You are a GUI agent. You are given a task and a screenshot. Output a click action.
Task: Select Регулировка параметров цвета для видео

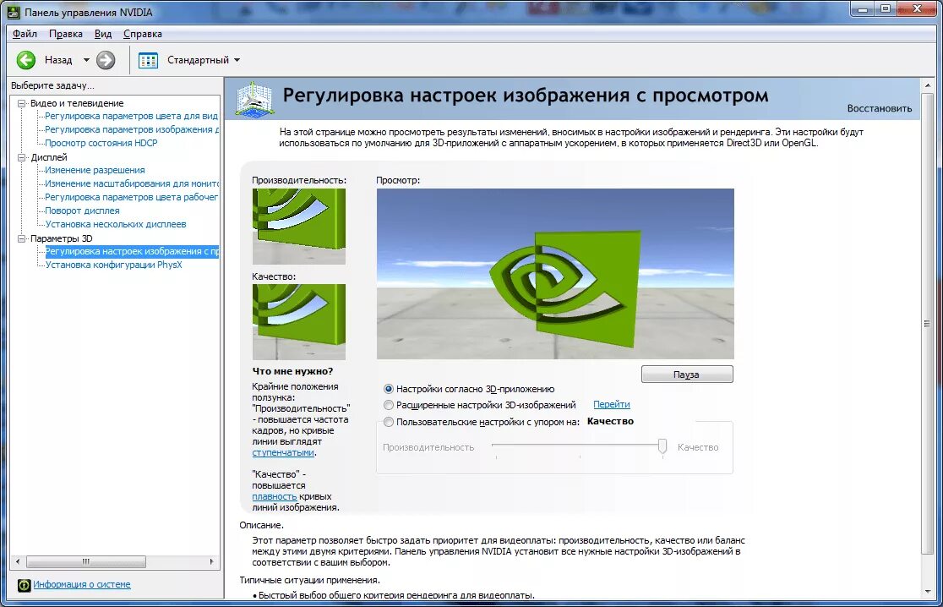132,116
